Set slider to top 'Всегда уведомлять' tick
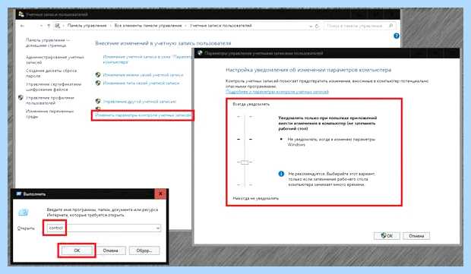The image size is (471, 274). click(x=245, y=116)
